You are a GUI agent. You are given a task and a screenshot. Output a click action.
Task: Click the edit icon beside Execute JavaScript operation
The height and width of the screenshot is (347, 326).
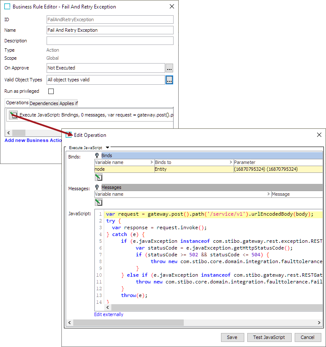point(13,115)
